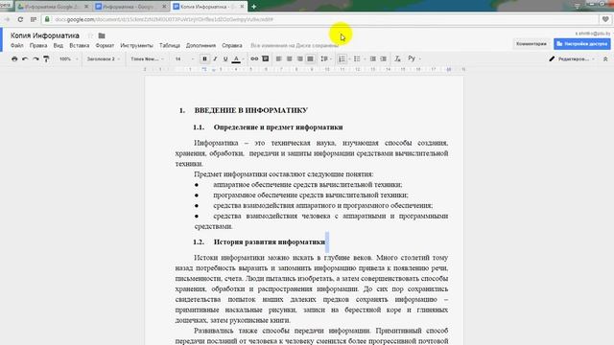Bookmark page with the heart icon
This screenshot has height=345, width=614.
[605, 19]
